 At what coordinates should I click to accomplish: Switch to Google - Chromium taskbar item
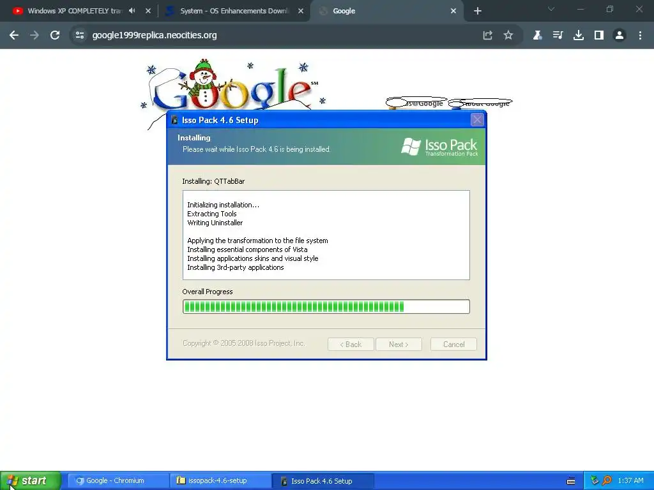click(x=118, y=481)
